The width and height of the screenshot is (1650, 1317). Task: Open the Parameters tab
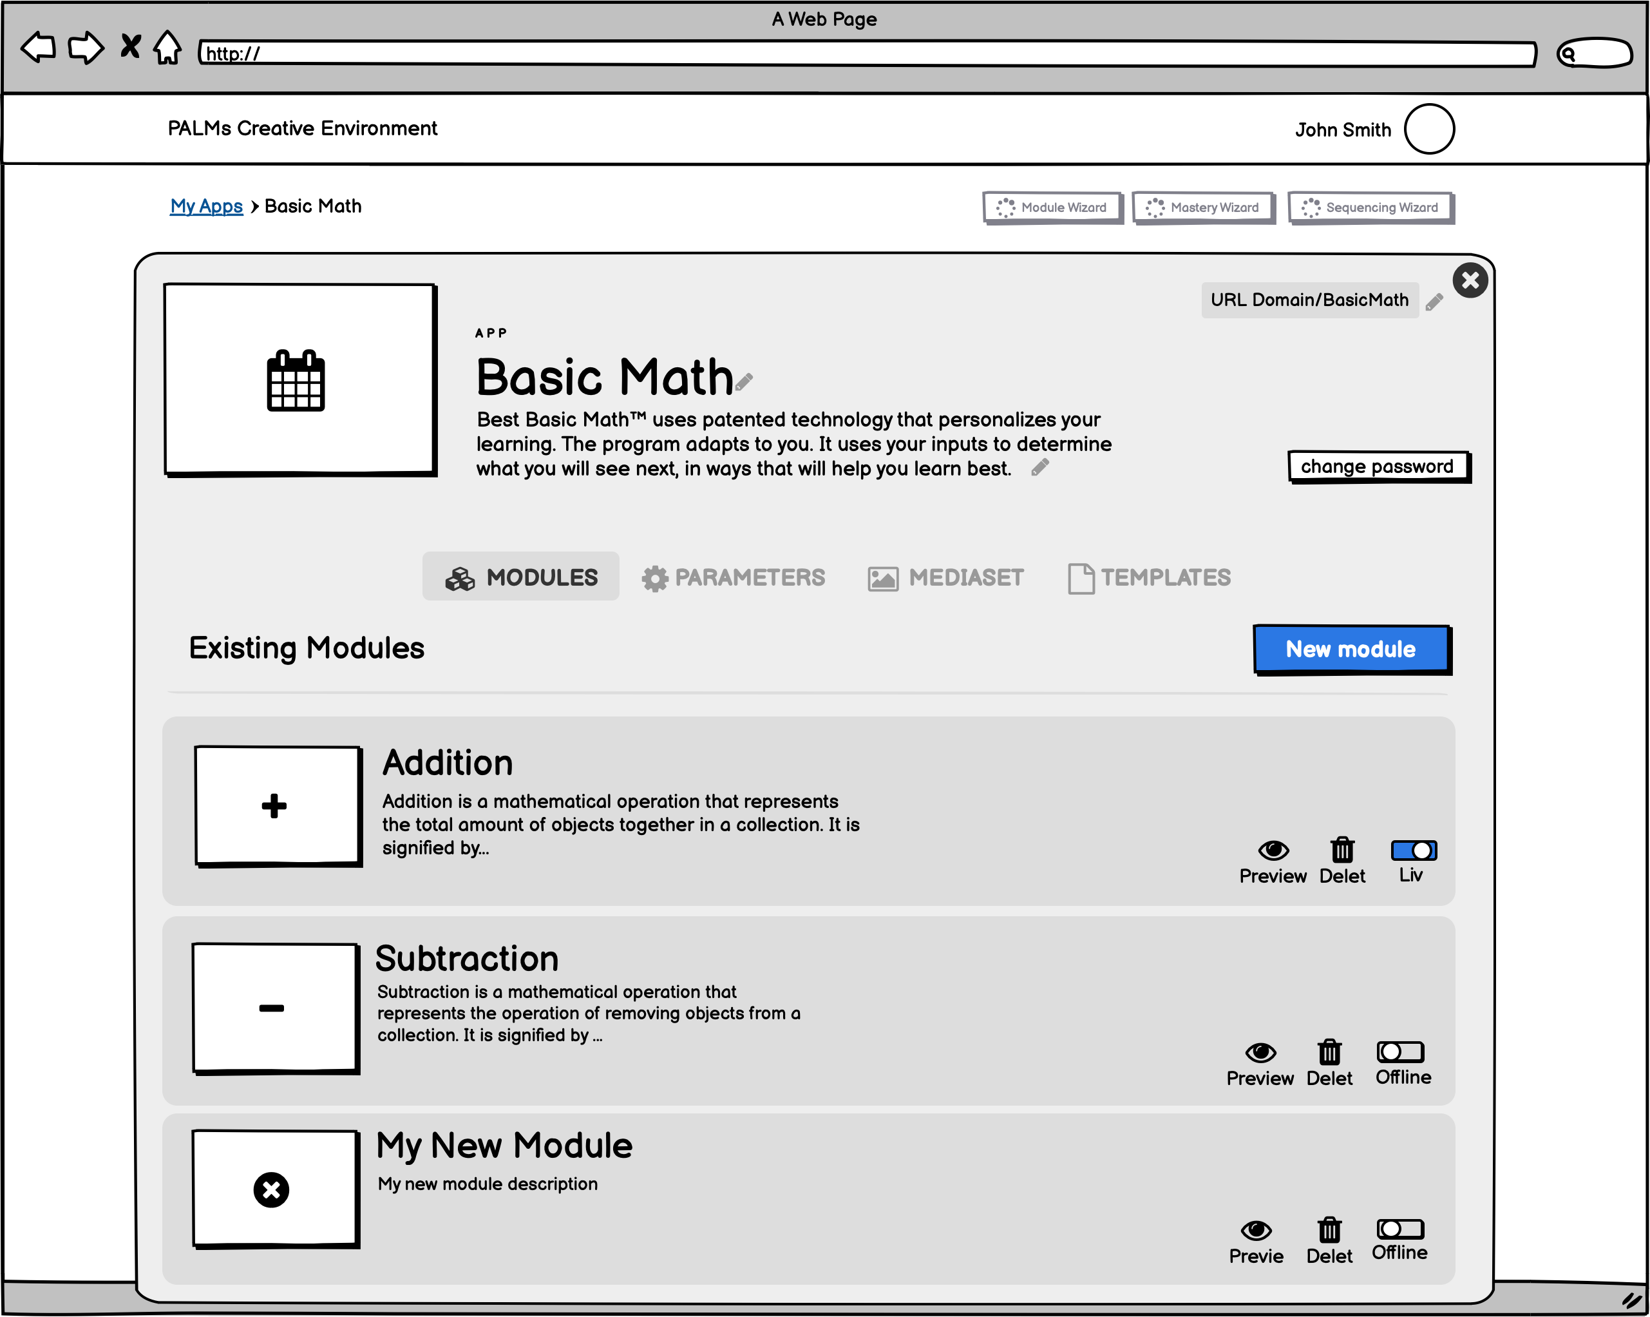(733, 577)
